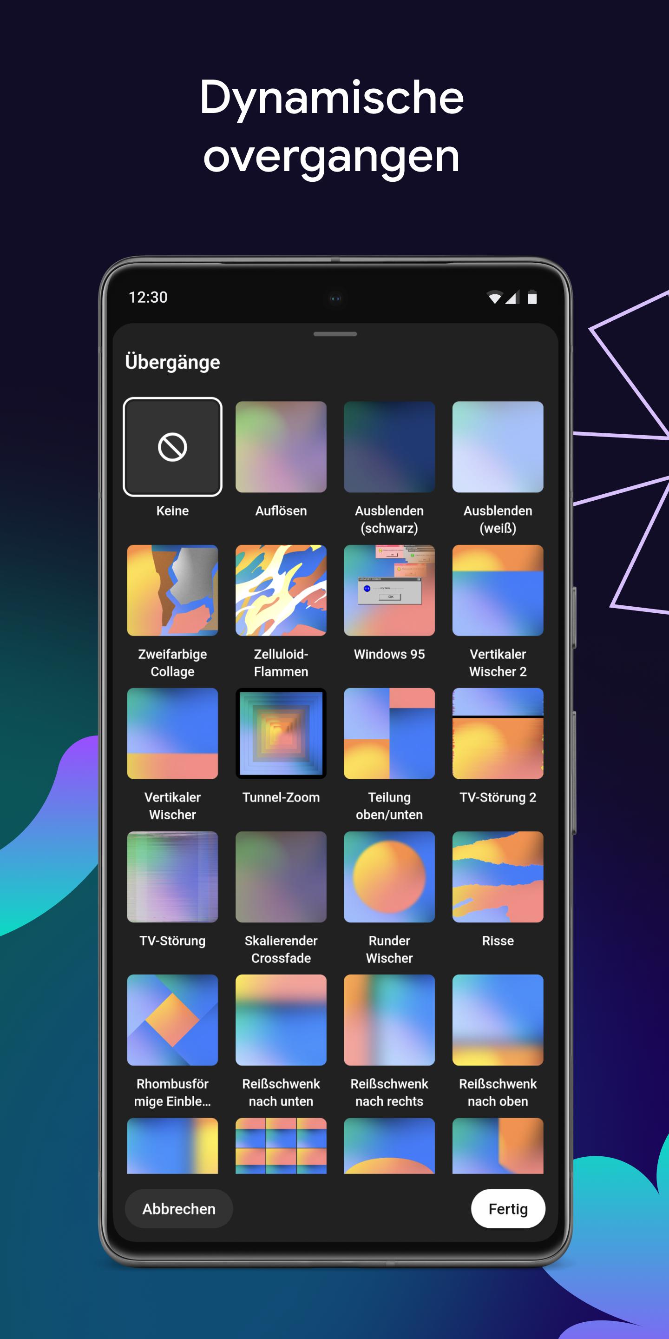
Task: Tap the battery status icon
Action: click(x=532, y=297)
